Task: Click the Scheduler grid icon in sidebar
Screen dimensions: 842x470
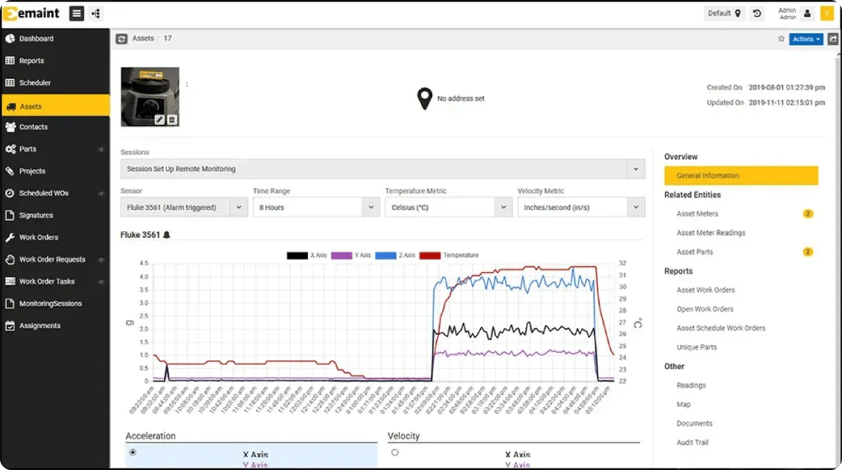Action: pyautogui.click(x=10, y=83)
